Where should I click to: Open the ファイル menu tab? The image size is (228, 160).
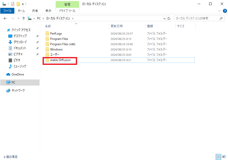coord(7,11)
